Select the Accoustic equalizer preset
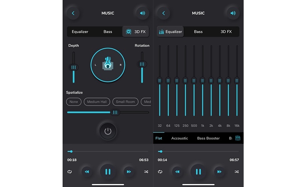The image size is (300, 187). tap(180, 138)
